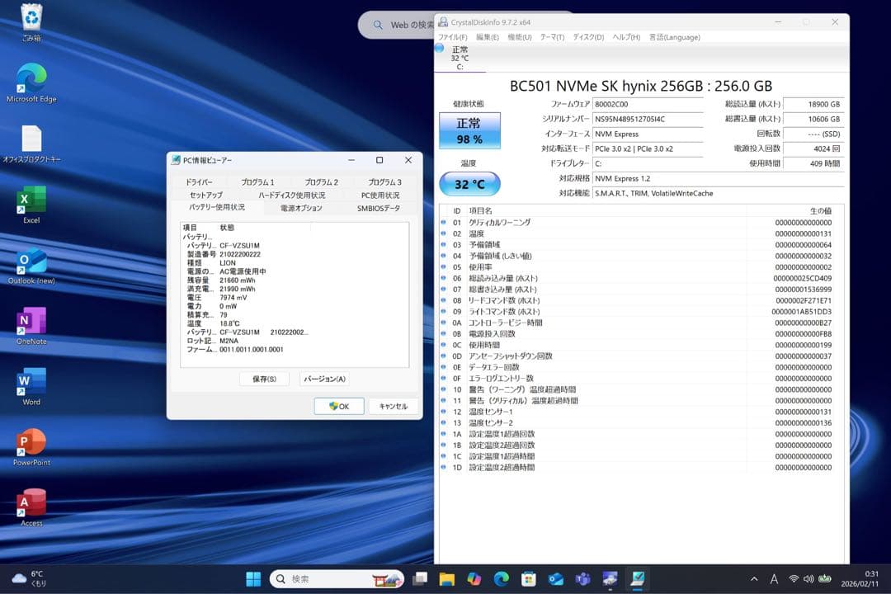Screen dimensions: 891x594
Task: Click the バージョン(A) button
Action: 325,379
